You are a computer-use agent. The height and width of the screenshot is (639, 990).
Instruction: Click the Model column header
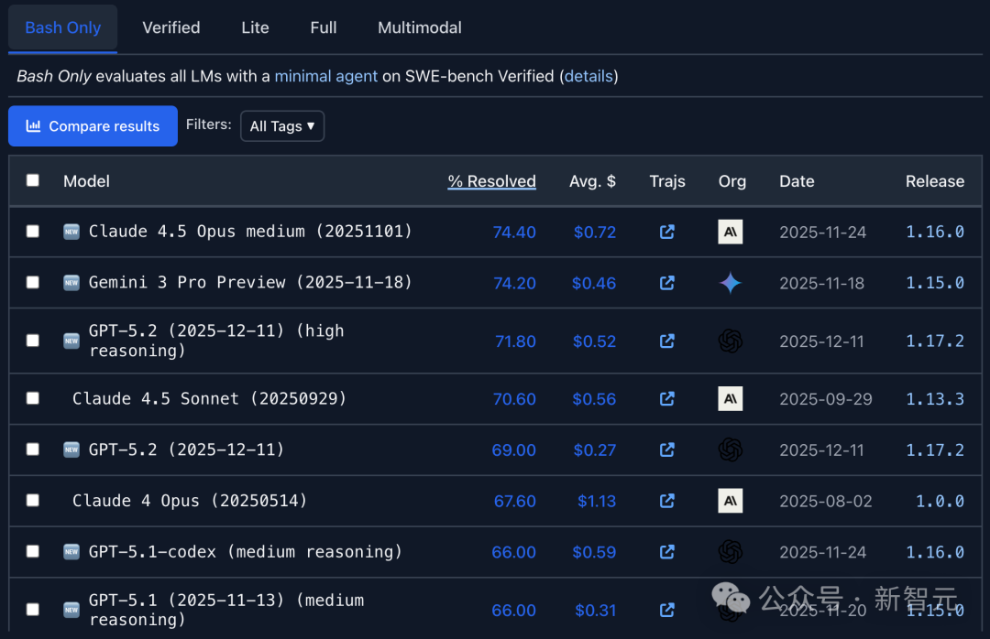tap(86, 181)
